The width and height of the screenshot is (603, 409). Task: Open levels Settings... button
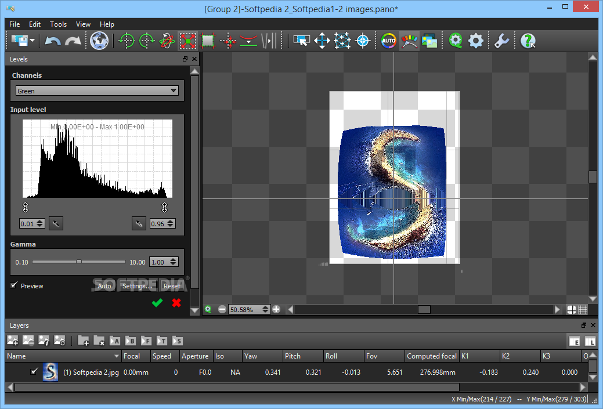coord(138,285)
